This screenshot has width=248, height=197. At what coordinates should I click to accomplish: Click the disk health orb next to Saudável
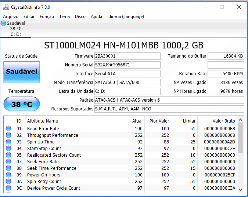coord(3,23)
